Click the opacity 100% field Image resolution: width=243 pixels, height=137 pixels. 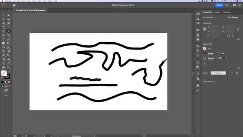click(x=221, y=58)
